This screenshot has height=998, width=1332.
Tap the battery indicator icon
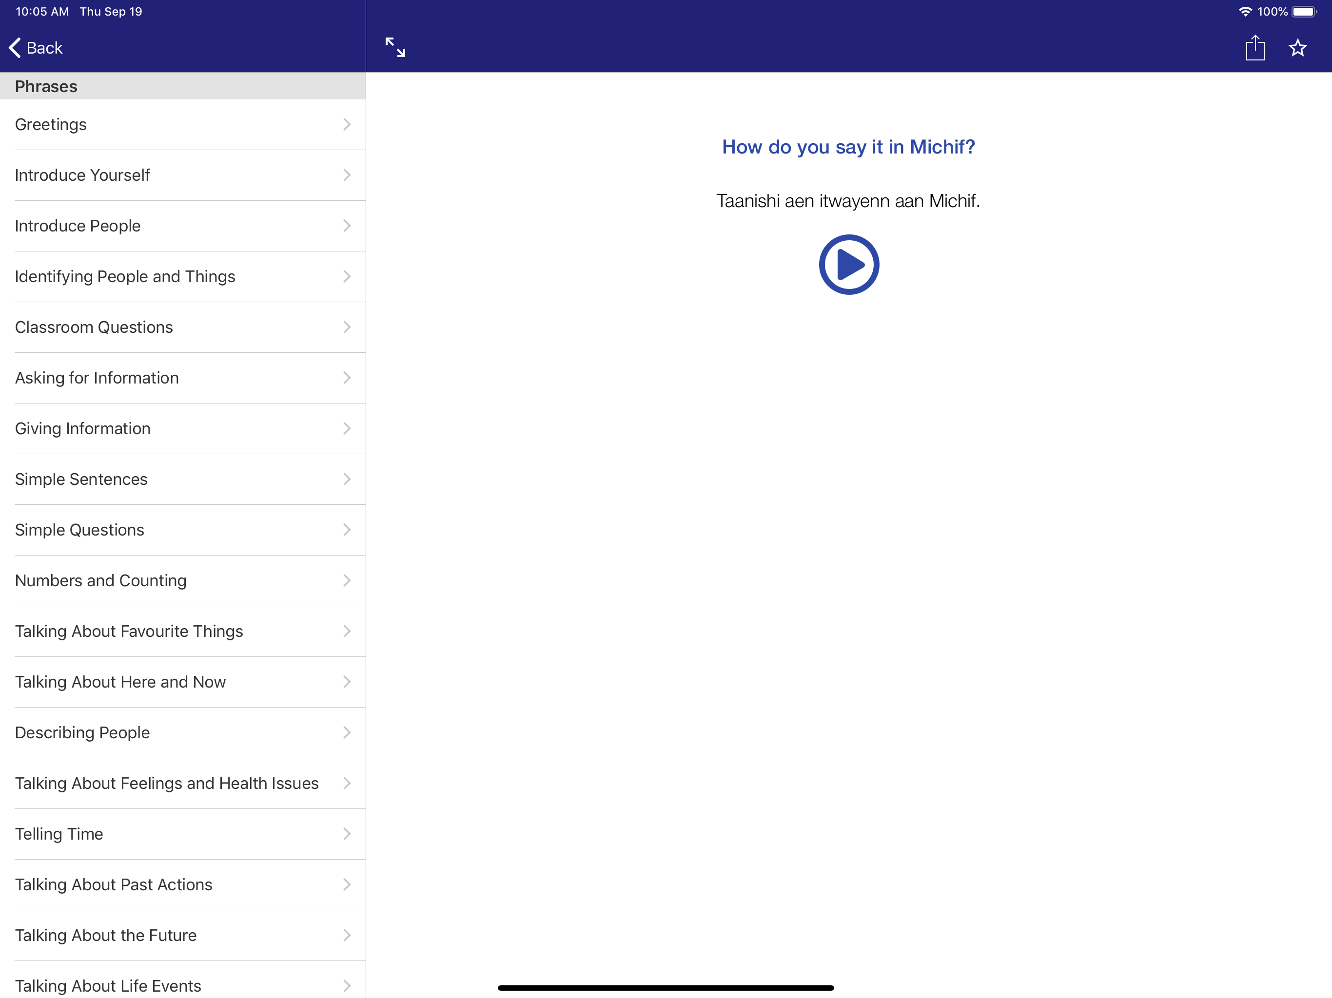pos(1304,11)
